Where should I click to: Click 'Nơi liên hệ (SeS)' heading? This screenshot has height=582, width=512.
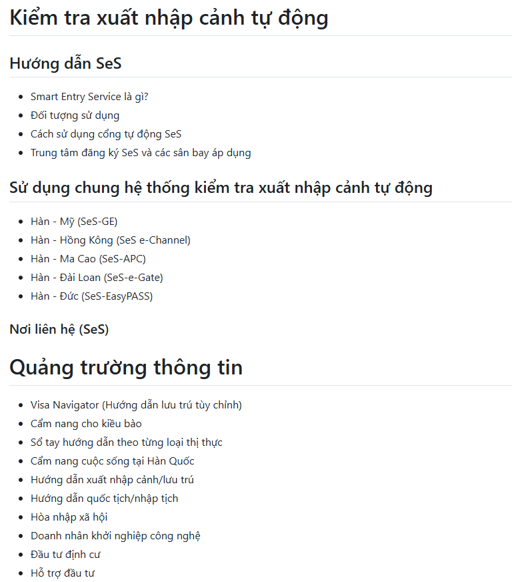click(59, 329)
